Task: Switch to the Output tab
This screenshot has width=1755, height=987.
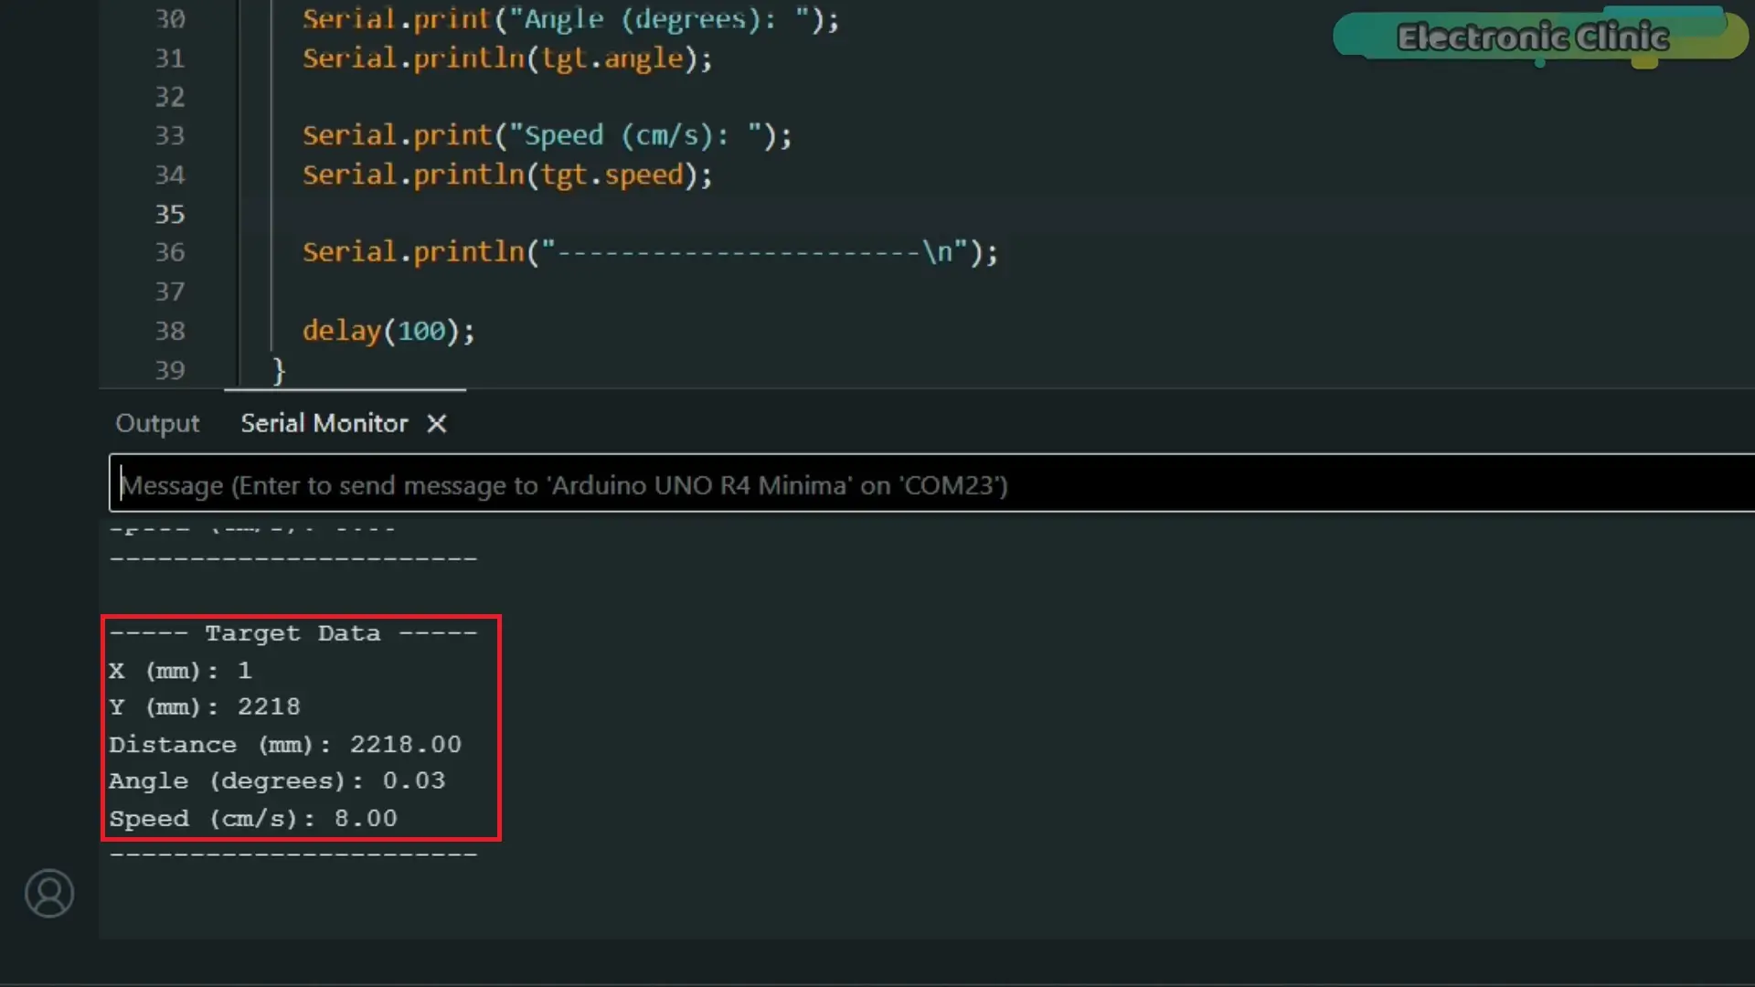Action: point(157,423)
